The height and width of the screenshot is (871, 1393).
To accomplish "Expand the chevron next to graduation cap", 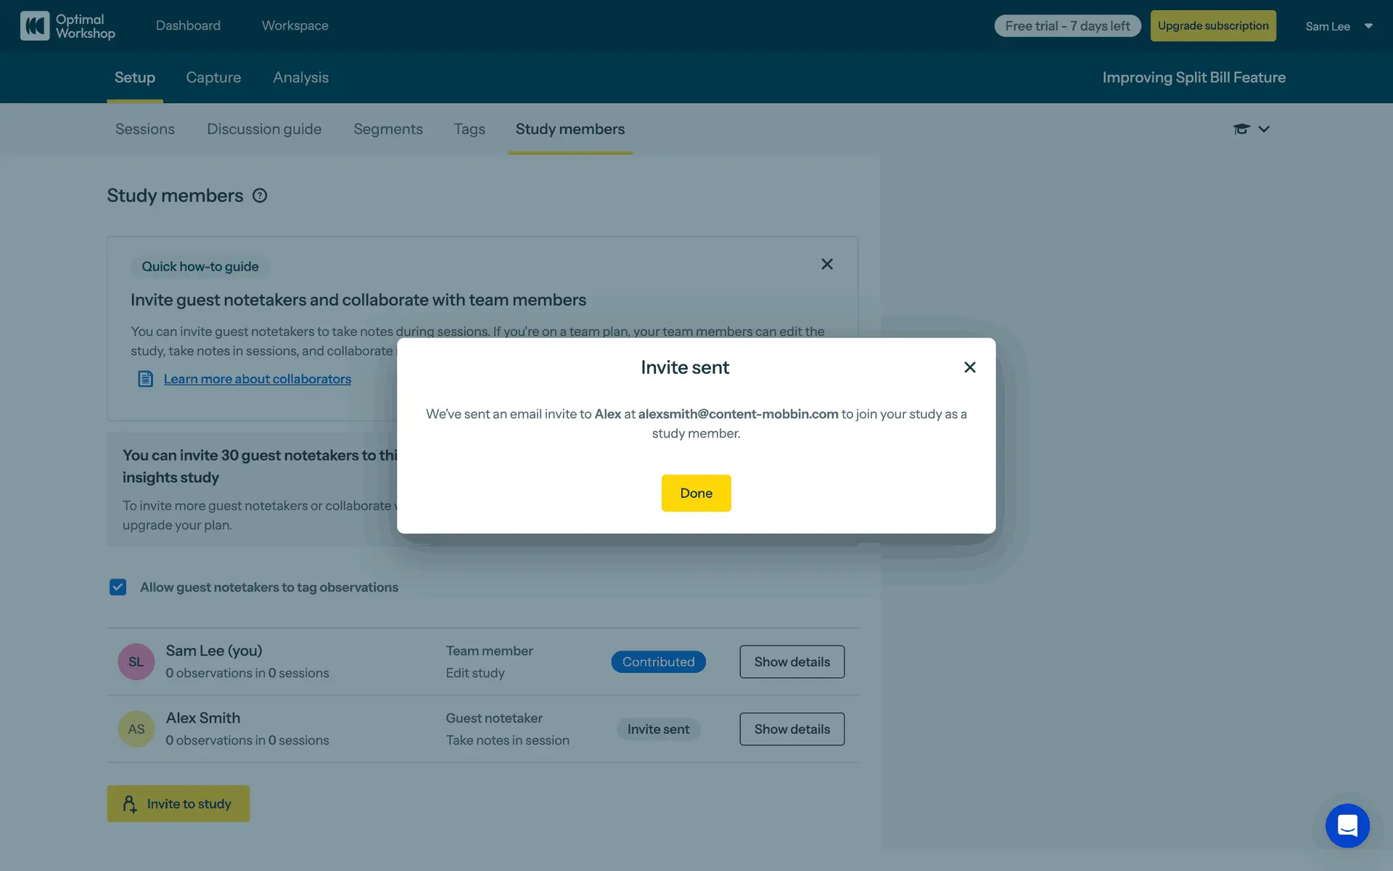I will coord(1264,129).
